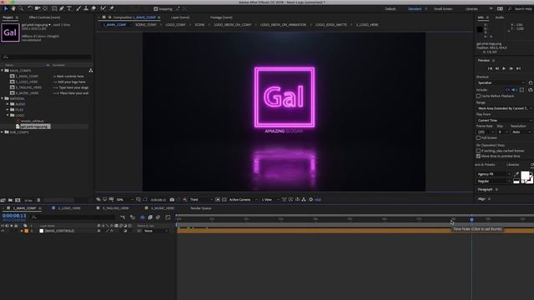Click the new composition icon in Project panel
Screen dimensions: 534x300
click(x=18, y=200)
